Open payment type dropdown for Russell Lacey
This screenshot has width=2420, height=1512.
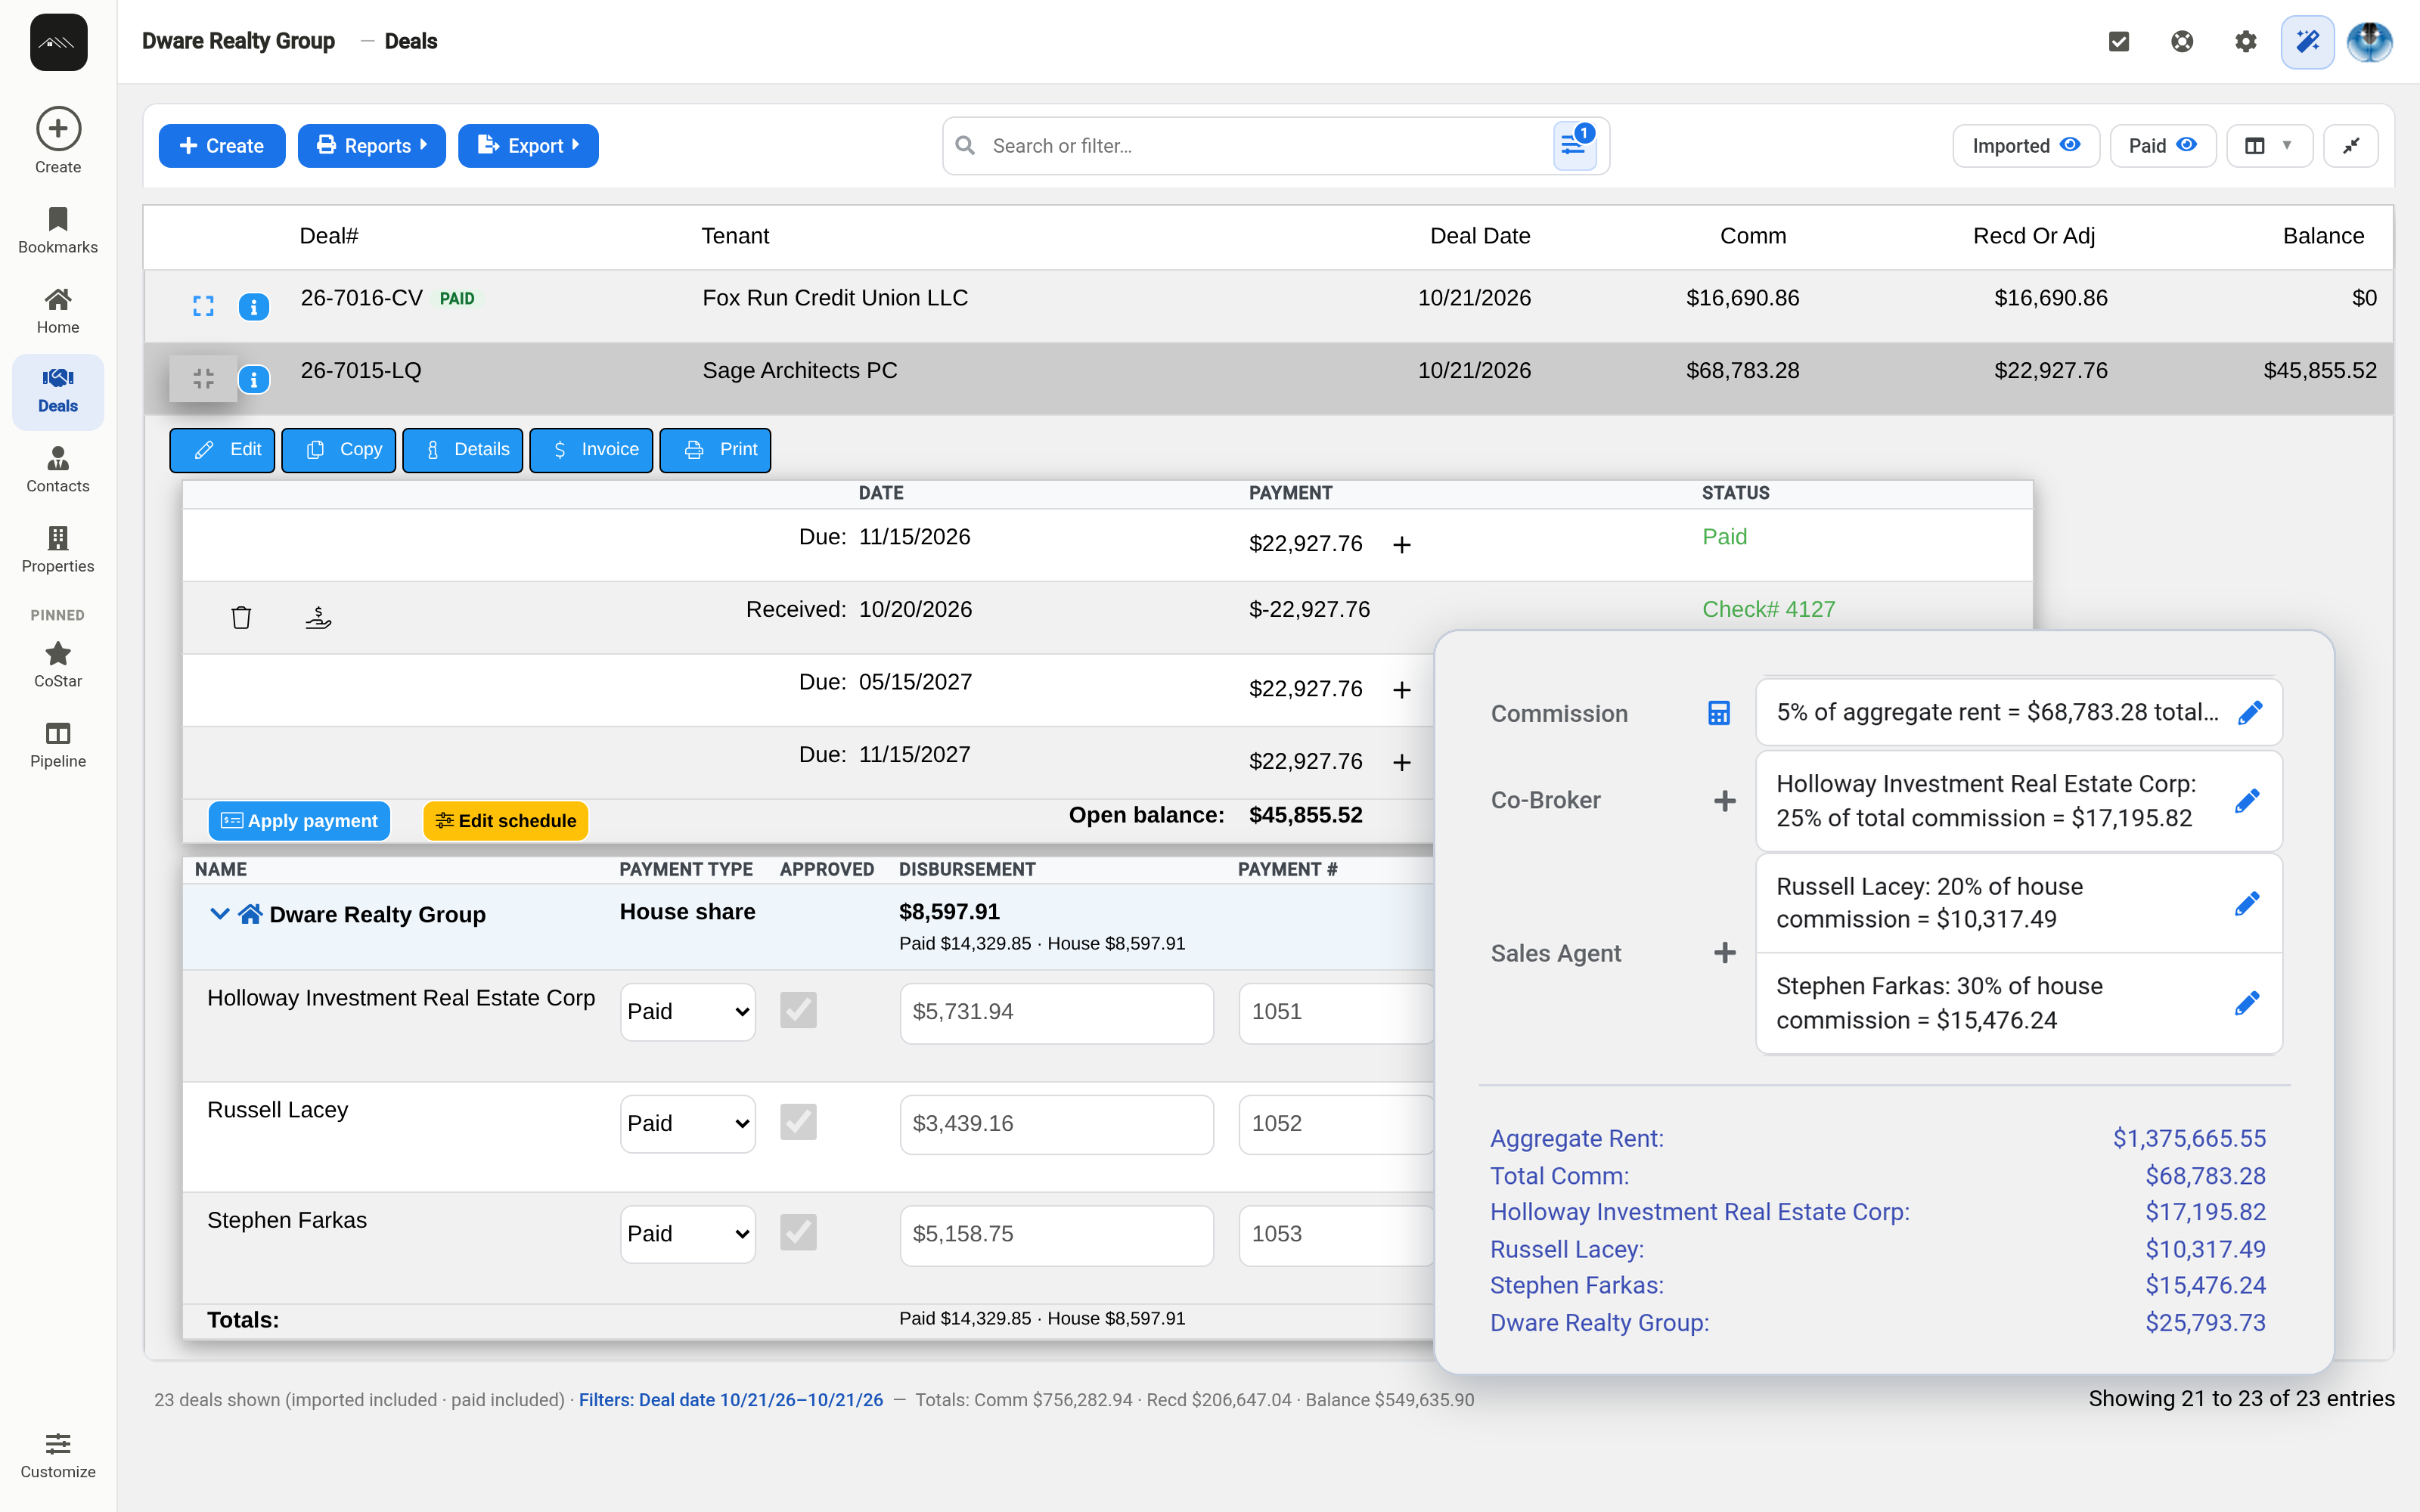pyautogui.click(x=688, y=1124)
